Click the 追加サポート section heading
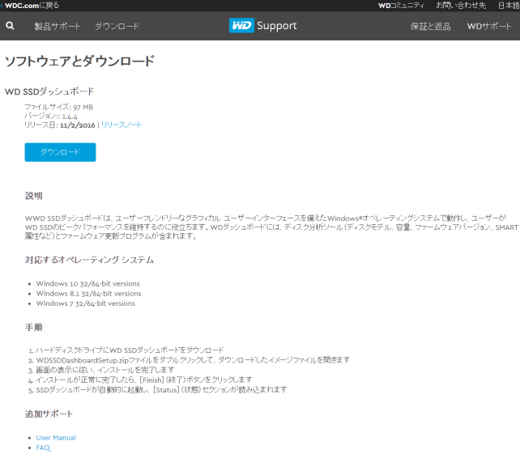520x454 pixels. pos(49,414)
